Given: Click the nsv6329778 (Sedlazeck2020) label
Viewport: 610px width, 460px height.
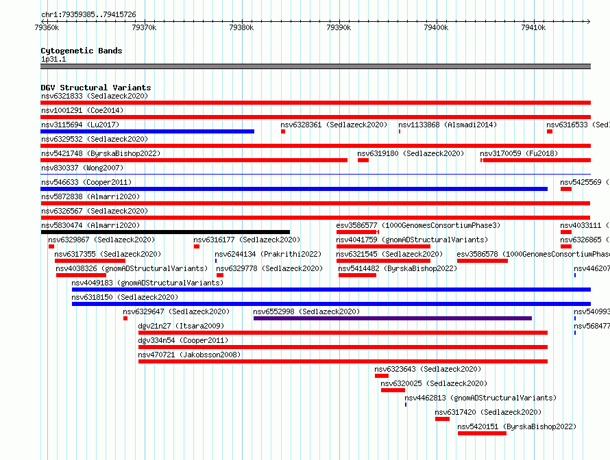Looking at the screenshot, I should pyautogui.click(x=269, y=268).
